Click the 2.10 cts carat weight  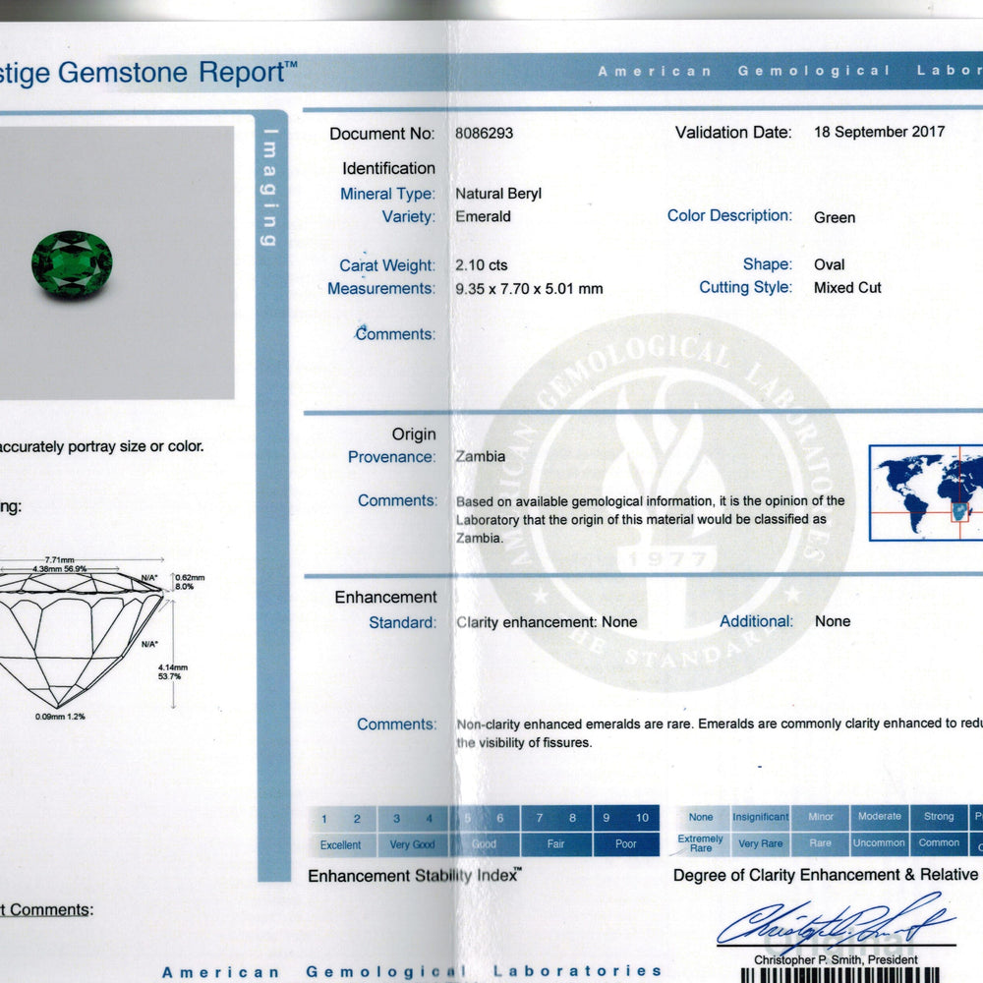[482, 265]
